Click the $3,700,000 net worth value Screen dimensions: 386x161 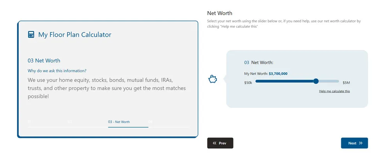point(278,74)
